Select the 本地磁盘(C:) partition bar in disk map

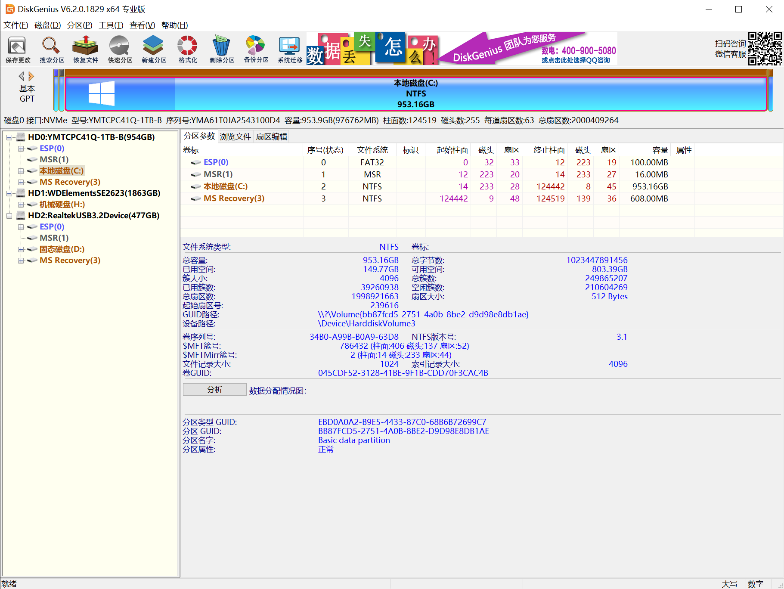(416, 93)
